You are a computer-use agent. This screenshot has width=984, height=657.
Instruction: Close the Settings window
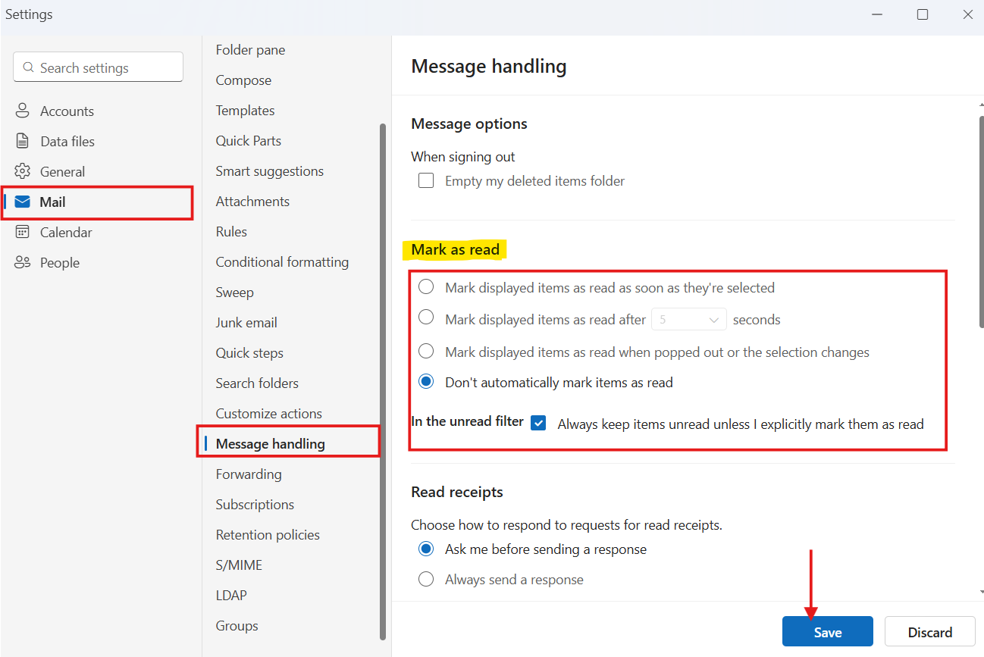[x=967, y=14]
